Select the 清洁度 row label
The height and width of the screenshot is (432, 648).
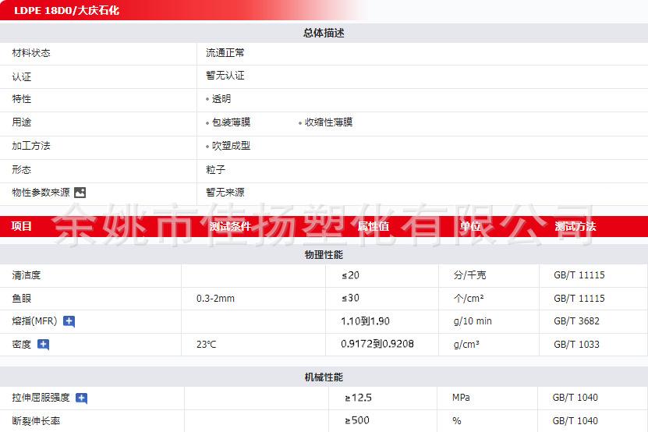27,275
